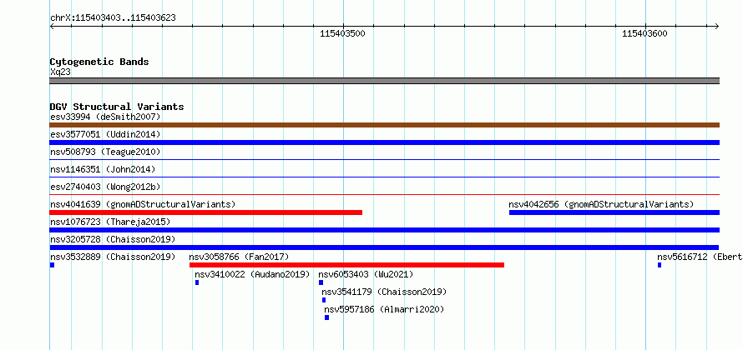
Task: Click the small nsv3410022 blue marker
Action: 197,282
